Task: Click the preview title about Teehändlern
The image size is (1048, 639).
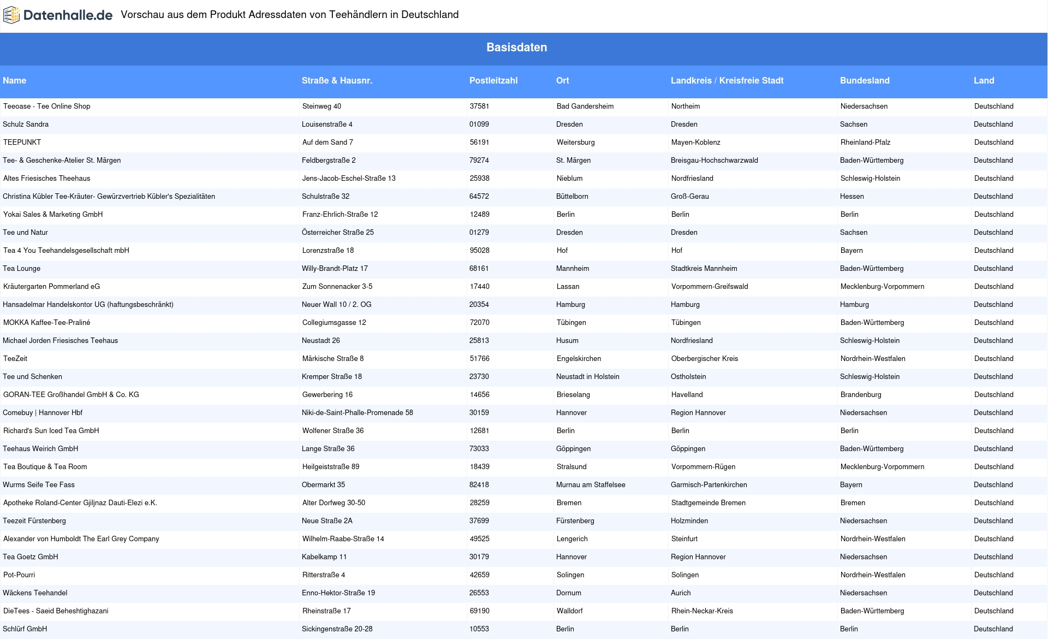Action: tap(290, 15)
